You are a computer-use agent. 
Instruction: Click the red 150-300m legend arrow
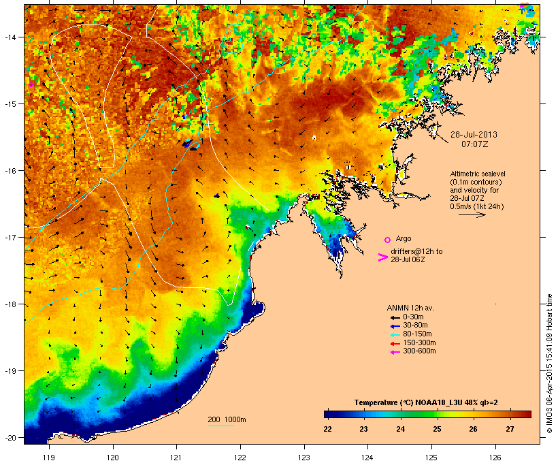[x=395, y=344]
